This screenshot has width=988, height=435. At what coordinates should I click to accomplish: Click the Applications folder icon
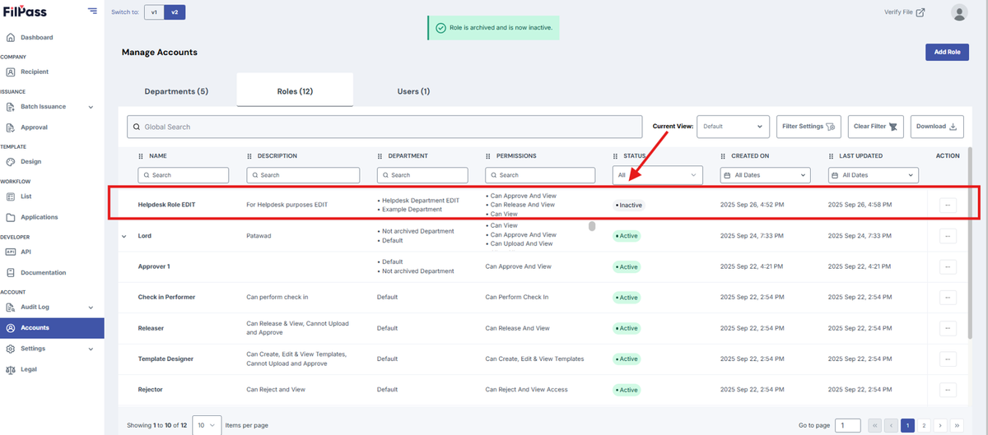click(x=11, y=218)
